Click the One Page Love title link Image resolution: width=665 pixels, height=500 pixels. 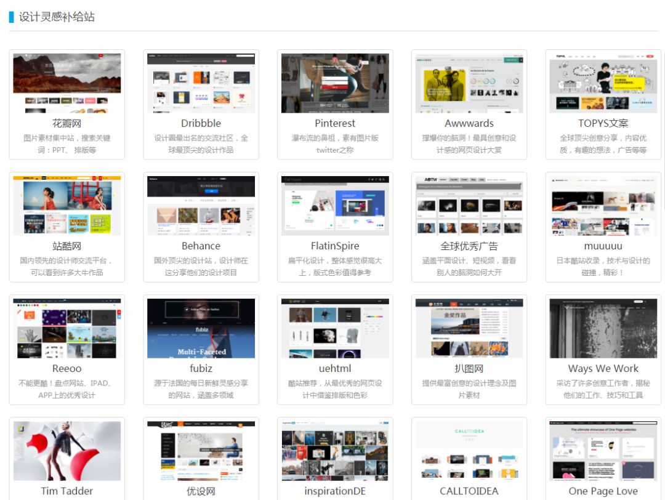[x=603, y=491]
